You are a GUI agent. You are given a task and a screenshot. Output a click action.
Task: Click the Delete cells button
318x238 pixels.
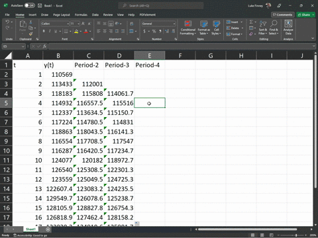pos(235,28)
